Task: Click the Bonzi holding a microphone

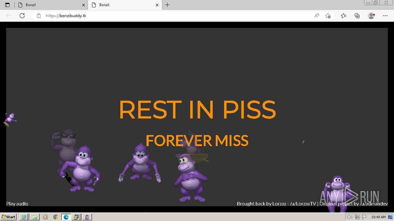Action: [x=81, y=169]
